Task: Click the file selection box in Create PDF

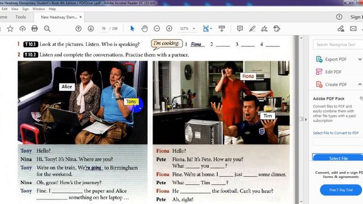Action: click(338, 142)
